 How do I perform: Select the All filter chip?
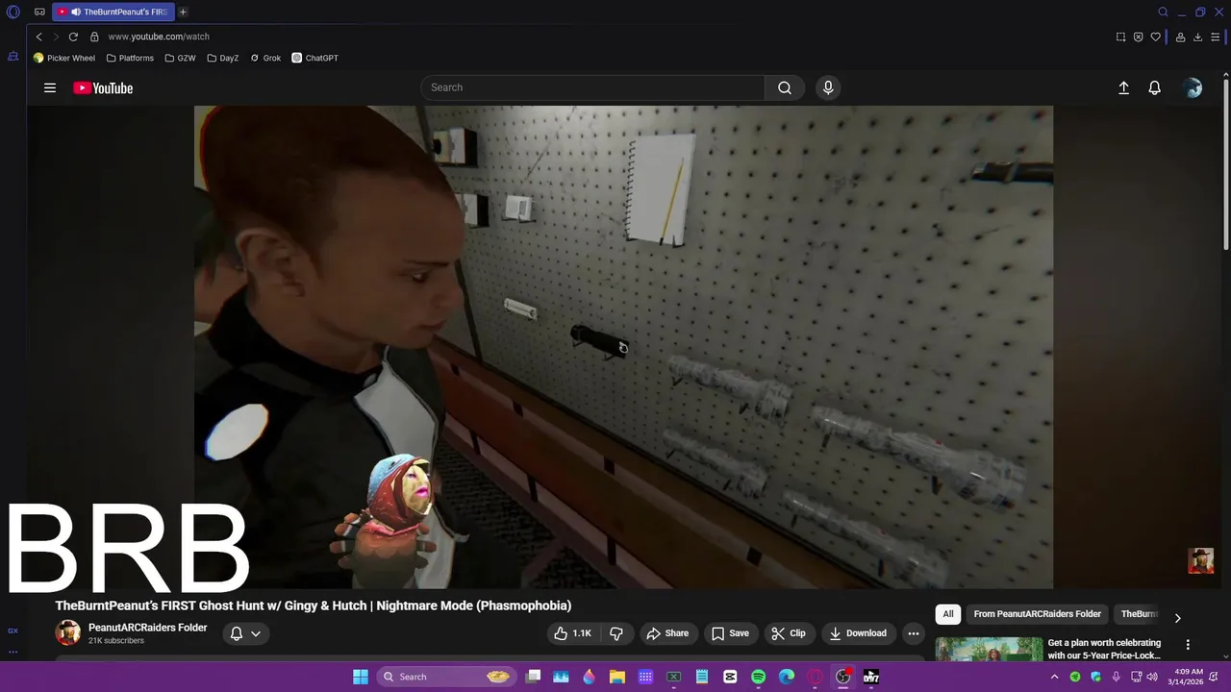[x=948, y=614]
